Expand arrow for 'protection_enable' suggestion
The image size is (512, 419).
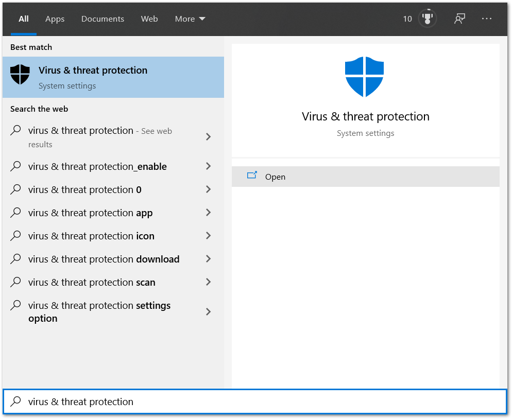click(208, 166)
